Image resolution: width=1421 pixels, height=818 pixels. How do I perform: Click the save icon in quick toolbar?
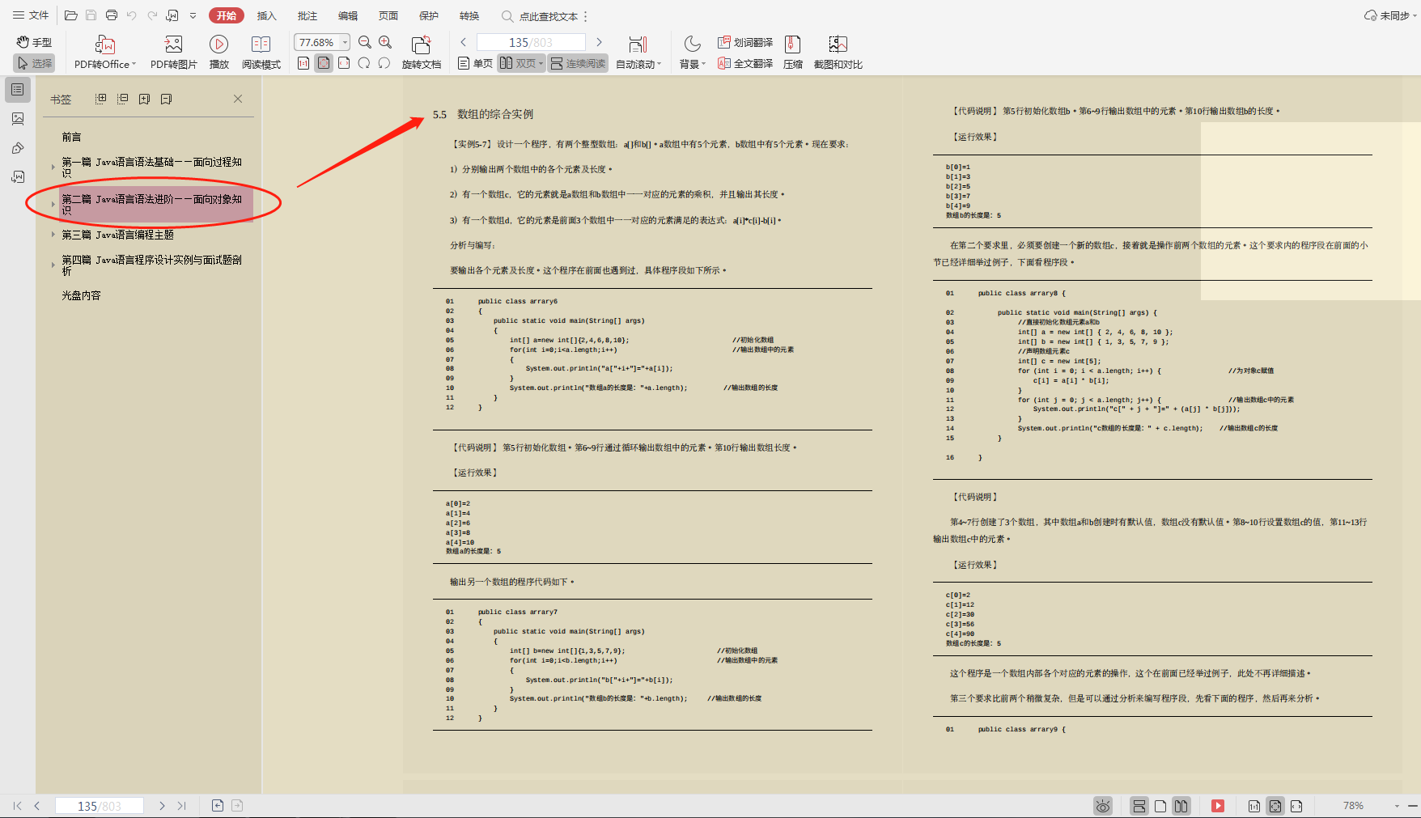coord(91,15)
